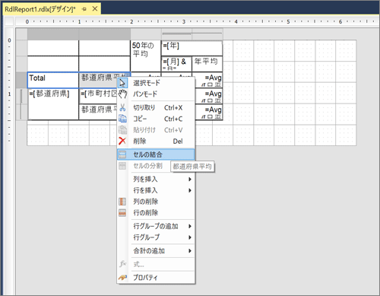Select the 年平均 header cell
The height and width of the screenshot is (296, 380).
pyautogui.click(x=207, y=64)
